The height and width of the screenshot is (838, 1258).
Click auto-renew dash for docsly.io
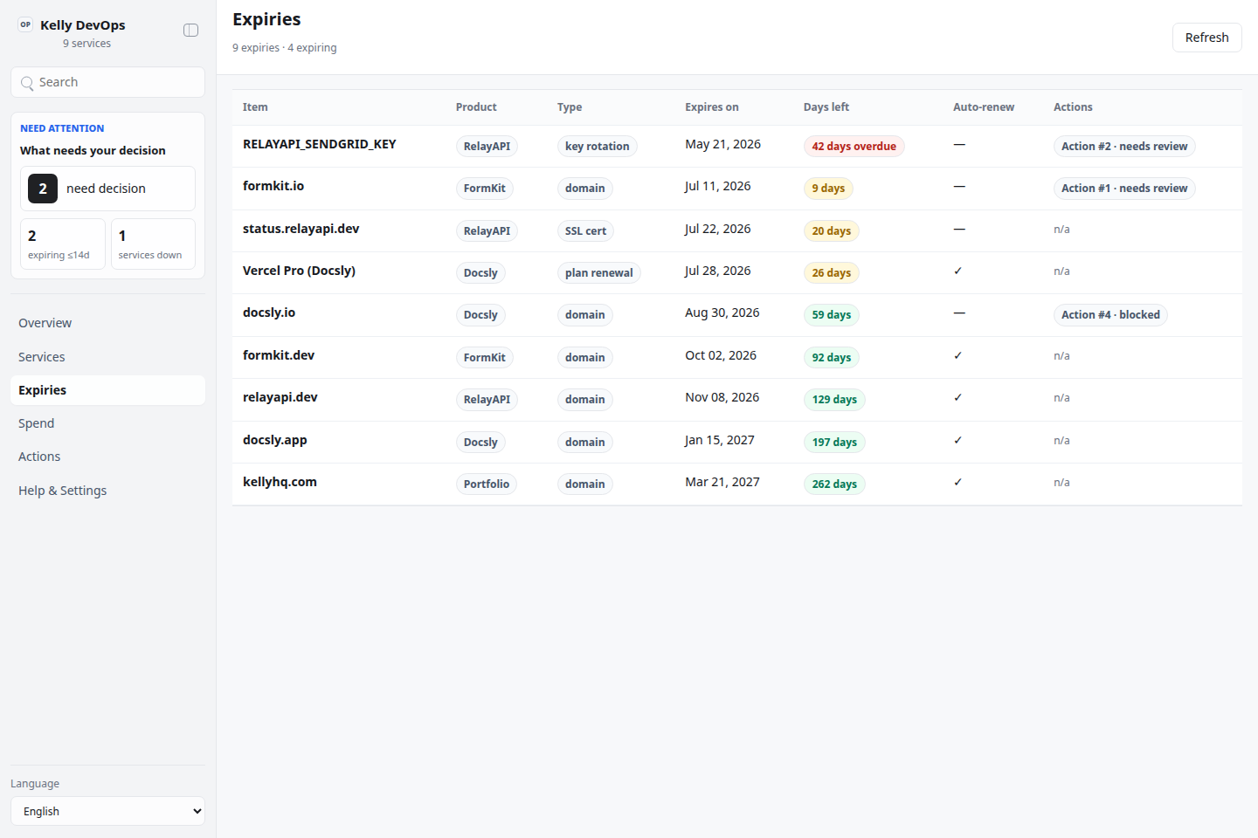pyautogui.click(x=959, y=313)
